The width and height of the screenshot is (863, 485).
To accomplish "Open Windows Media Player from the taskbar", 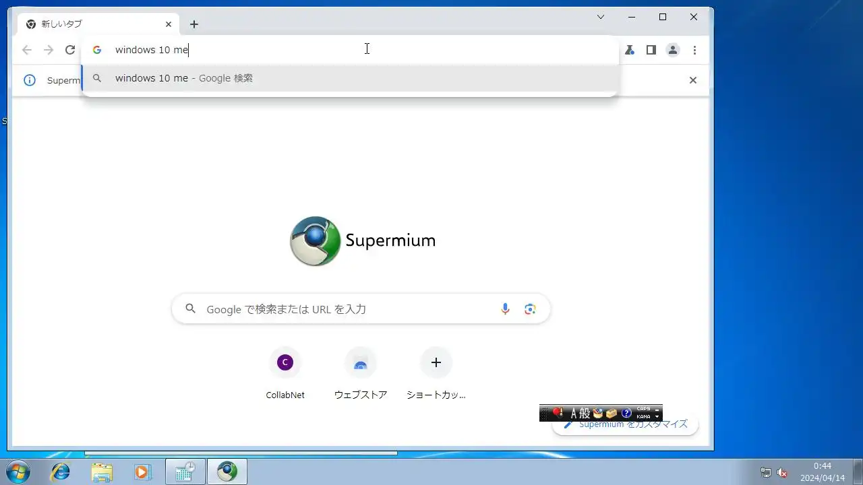I will pos(142,472).
